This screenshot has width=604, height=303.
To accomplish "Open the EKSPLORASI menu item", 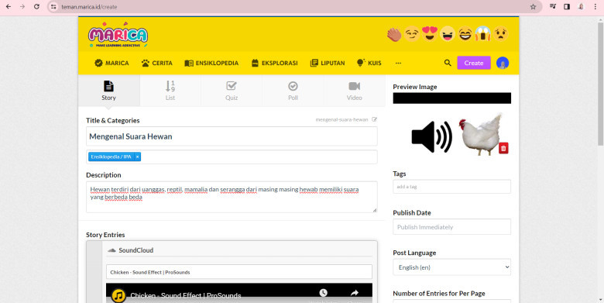I will click(x=275, y=63).
